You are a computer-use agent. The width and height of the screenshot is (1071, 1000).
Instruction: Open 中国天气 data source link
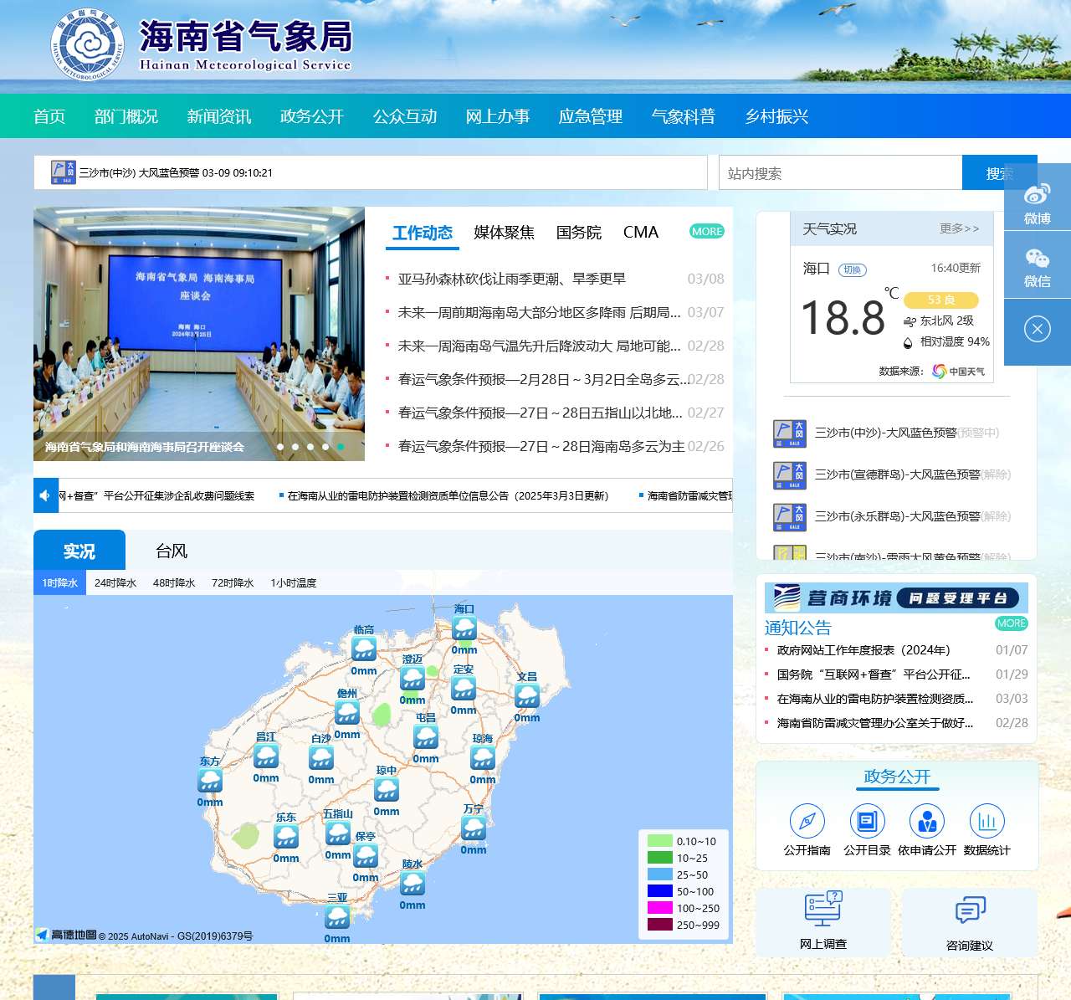[959, 371]
